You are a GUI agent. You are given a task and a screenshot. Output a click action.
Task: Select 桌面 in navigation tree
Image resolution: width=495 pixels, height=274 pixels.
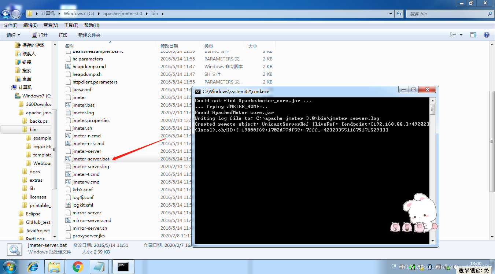[x=27, y=79]
